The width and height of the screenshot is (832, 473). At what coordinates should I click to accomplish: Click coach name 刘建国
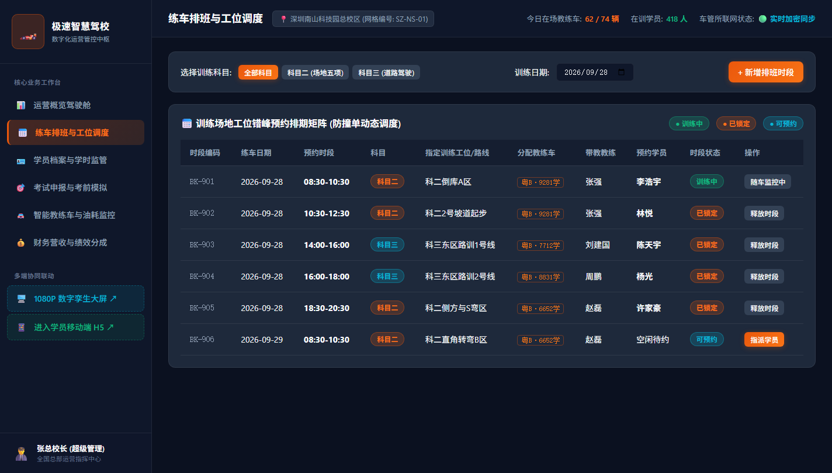click(598, 245)
